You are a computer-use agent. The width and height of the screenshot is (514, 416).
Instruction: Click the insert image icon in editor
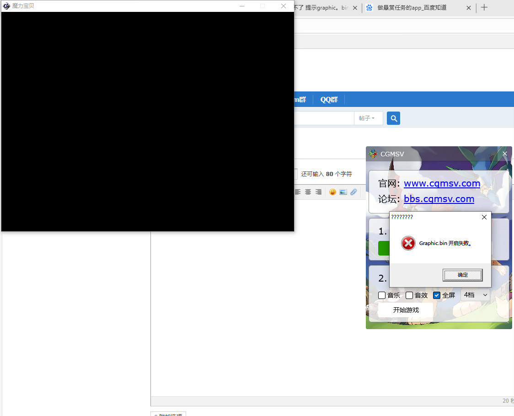343,192
